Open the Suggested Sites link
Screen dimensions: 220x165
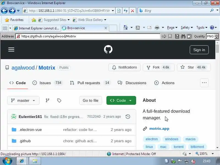[54, 20]
